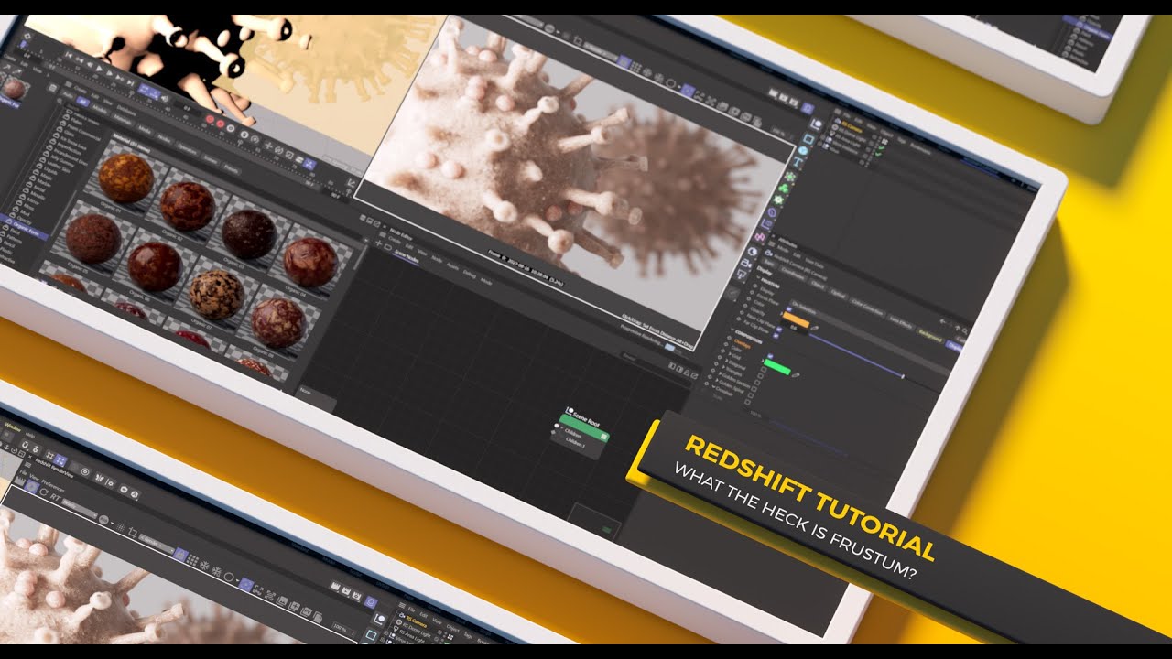The image size is (1172, 659).
Task: Click the orange color swatch in Attributes
Action: pos(796,320)
